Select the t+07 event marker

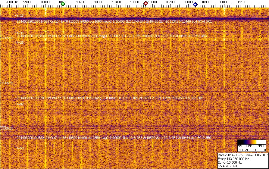tap(20, 104)
